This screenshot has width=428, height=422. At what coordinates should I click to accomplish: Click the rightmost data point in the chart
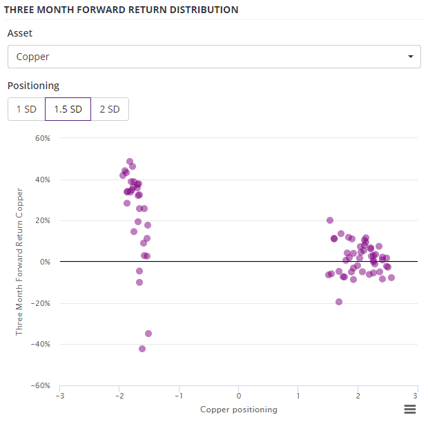coord(391,278)
